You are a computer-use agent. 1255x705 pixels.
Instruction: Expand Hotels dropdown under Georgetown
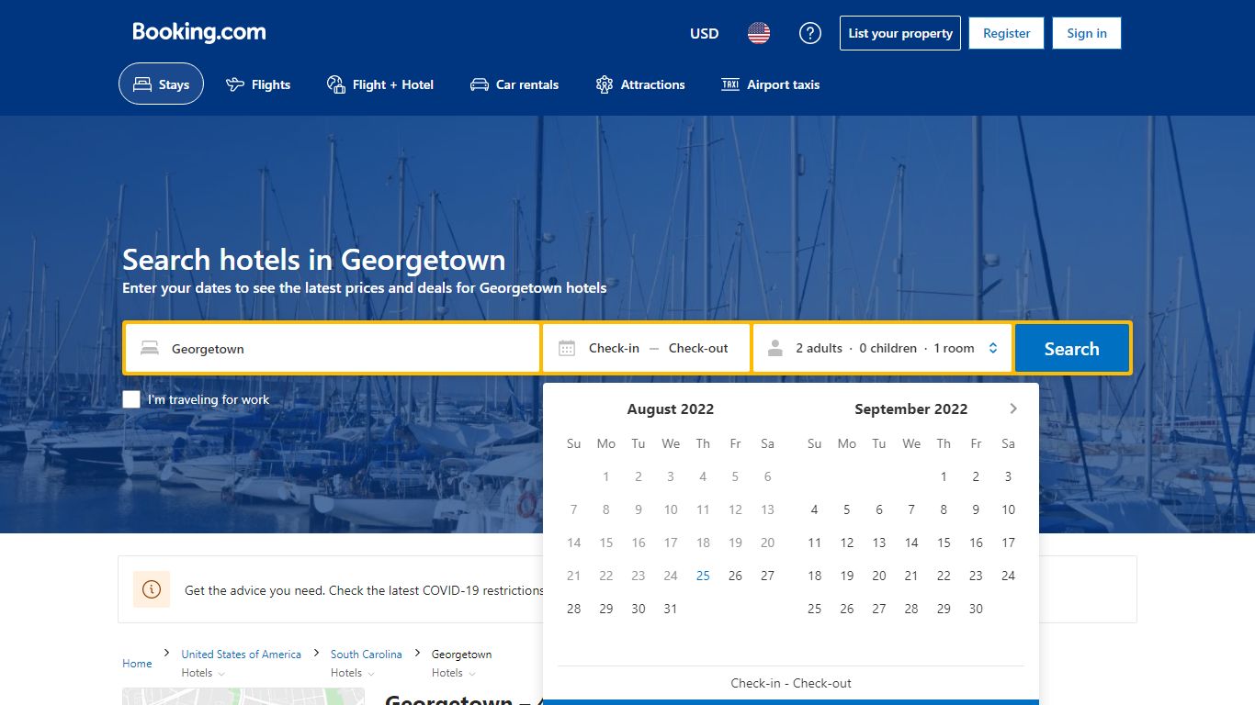click(x=454, y=673)
